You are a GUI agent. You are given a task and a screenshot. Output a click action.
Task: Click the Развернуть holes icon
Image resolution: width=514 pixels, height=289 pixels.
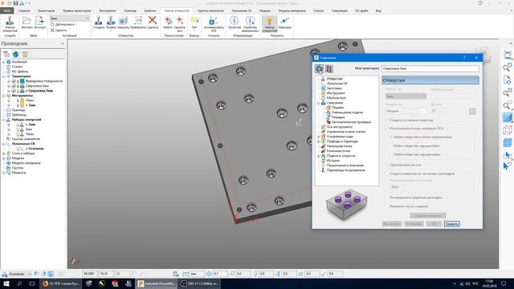coord(138,21)
